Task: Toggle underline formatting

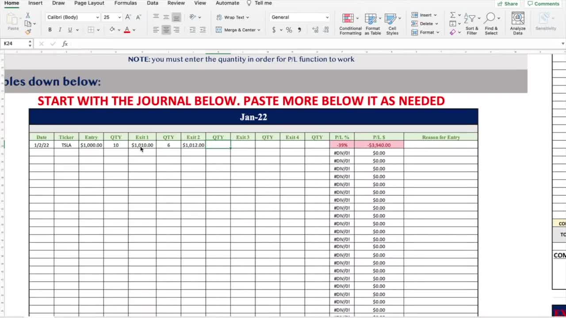Action: (70, 30)
